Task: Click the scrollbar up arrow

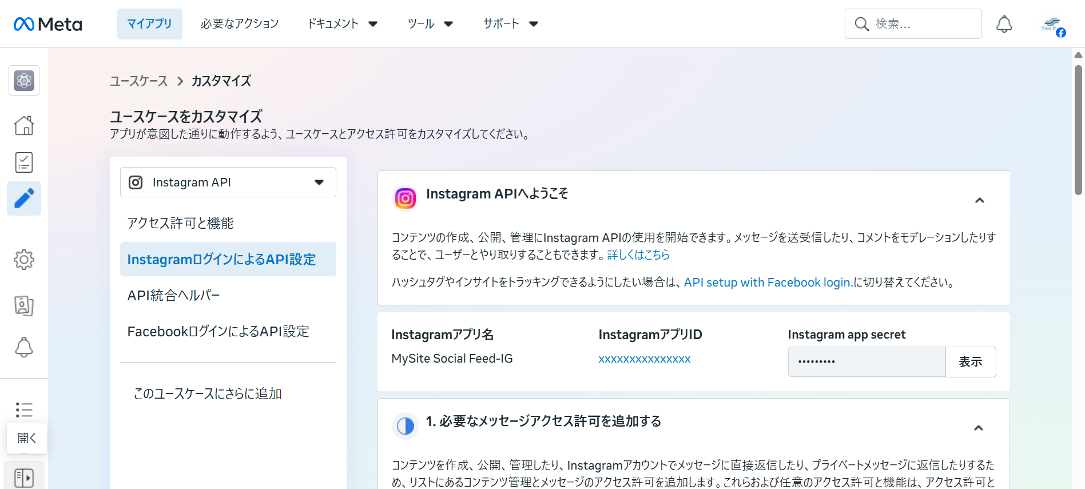Action: (1078, 55)
